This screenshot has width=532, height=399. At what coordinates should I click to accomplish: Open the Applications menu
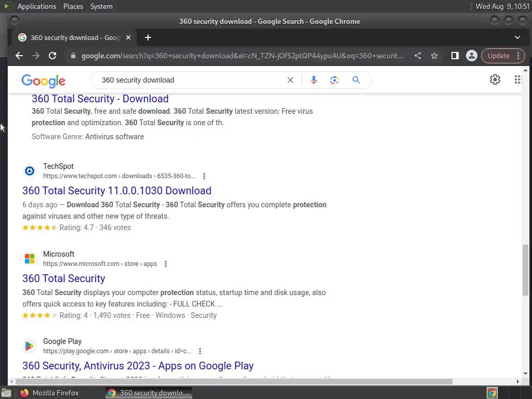click(37, 6)
